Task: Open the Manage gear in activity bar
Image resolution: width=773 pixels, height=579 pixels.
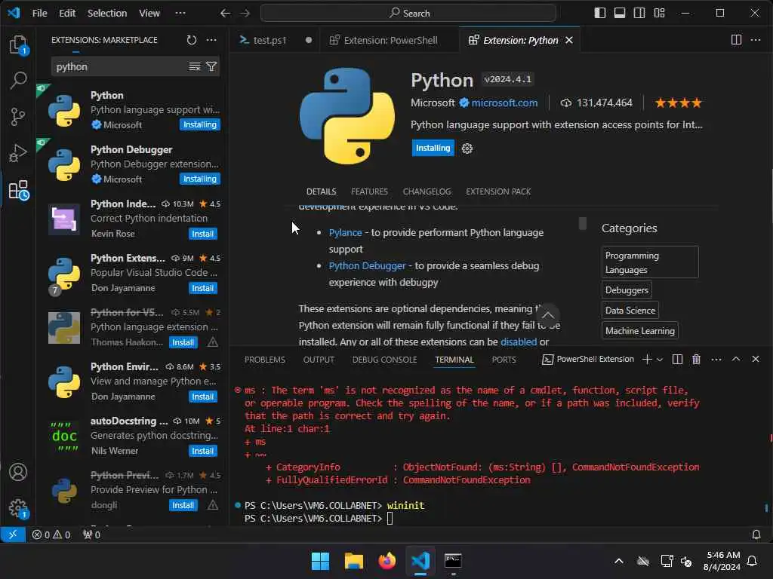Action: [18, 508]
